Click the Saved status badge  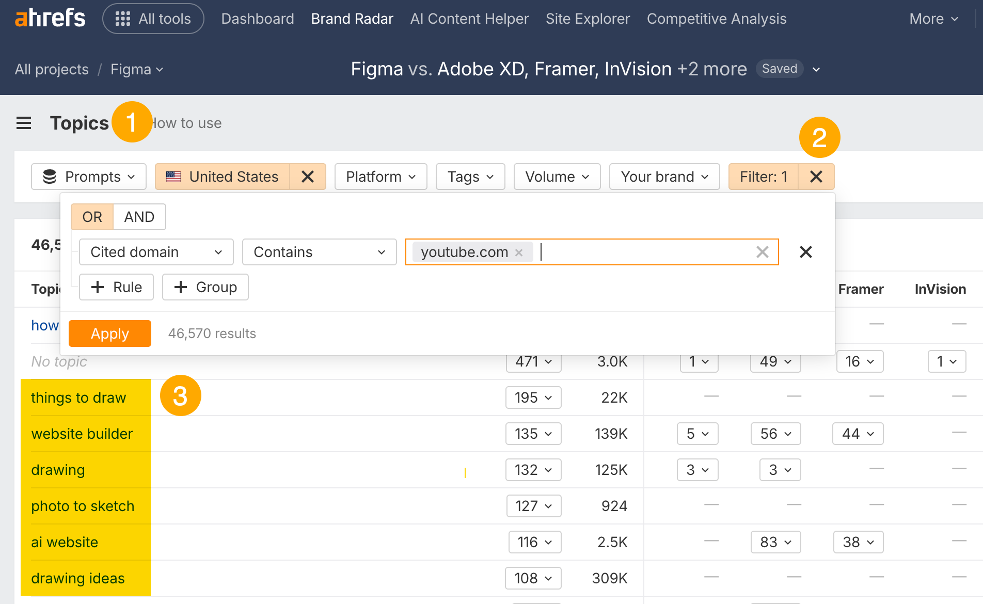(780, 69)
